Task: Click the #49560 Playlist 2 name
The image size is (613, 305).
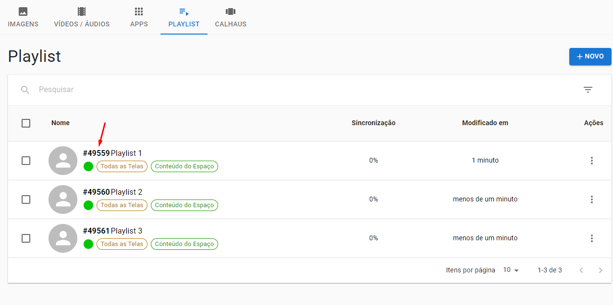Action: [x=112, y=192]
